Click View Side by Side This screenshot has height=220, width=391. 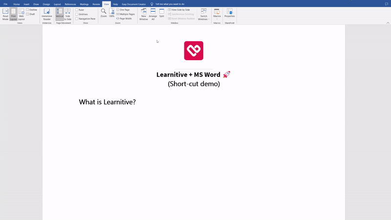coord(179,10)
